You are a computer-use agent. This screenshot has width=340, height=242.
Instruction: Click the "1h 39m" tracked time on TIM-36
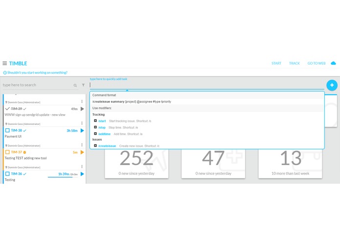click(64, 174)
